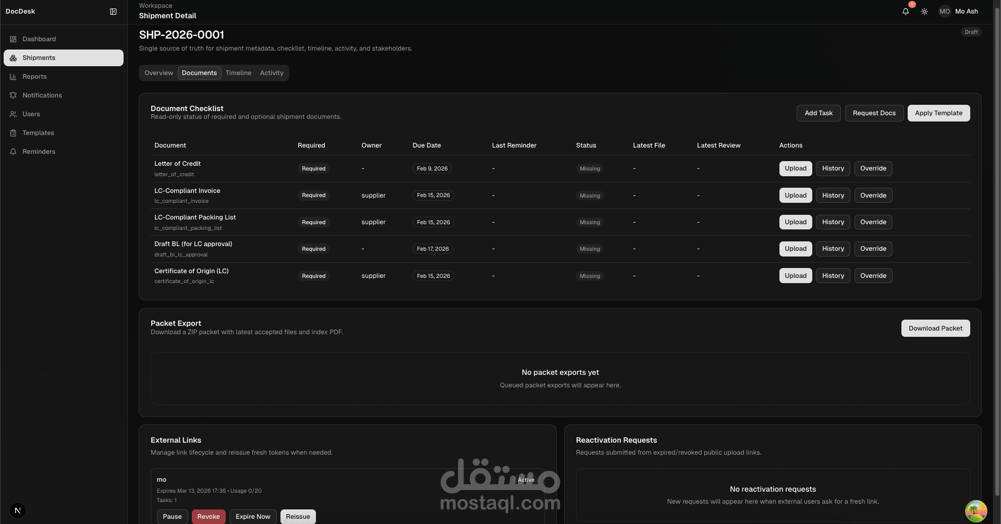This screenshot has height=524, width=1001.
Task: Revoke the mo external link
Action: click(x=209, y=517)
